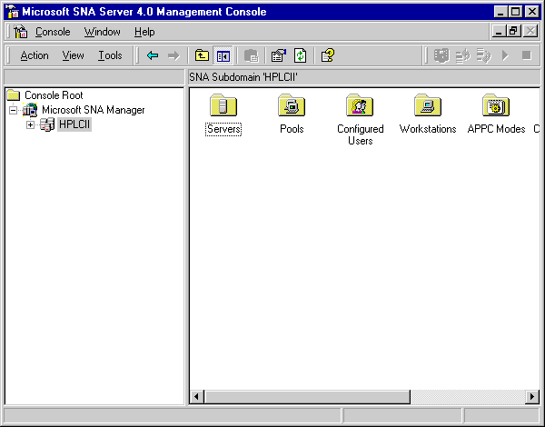
Task: Click the Refresh toolbar icon
Action: coord(299,55)
